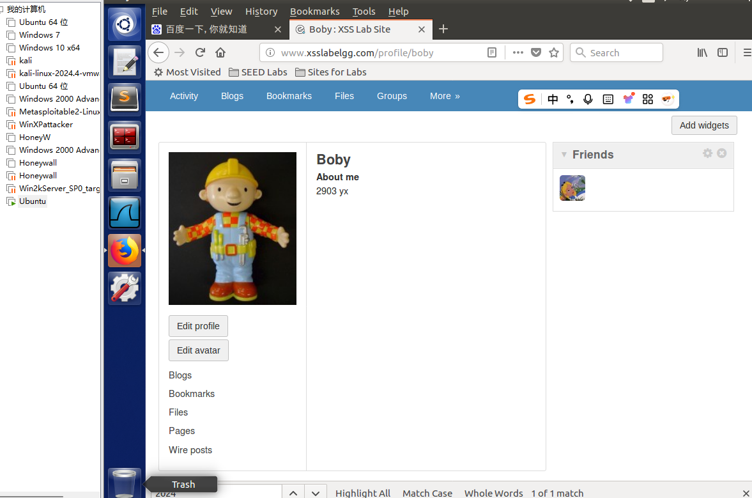Collapse the Friends widget triangle

pyautogui.click(x=565, y=155)
